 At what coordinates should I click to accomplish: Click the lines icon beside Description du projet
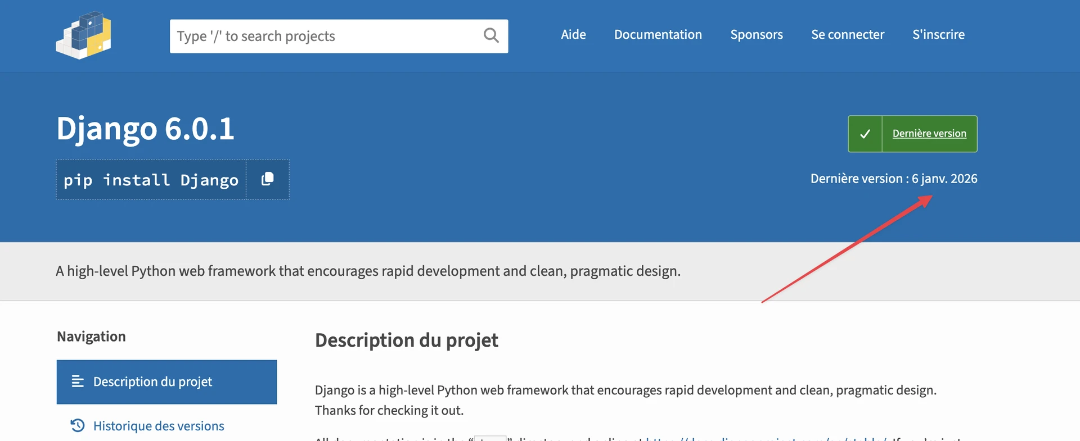click(78, 382)
